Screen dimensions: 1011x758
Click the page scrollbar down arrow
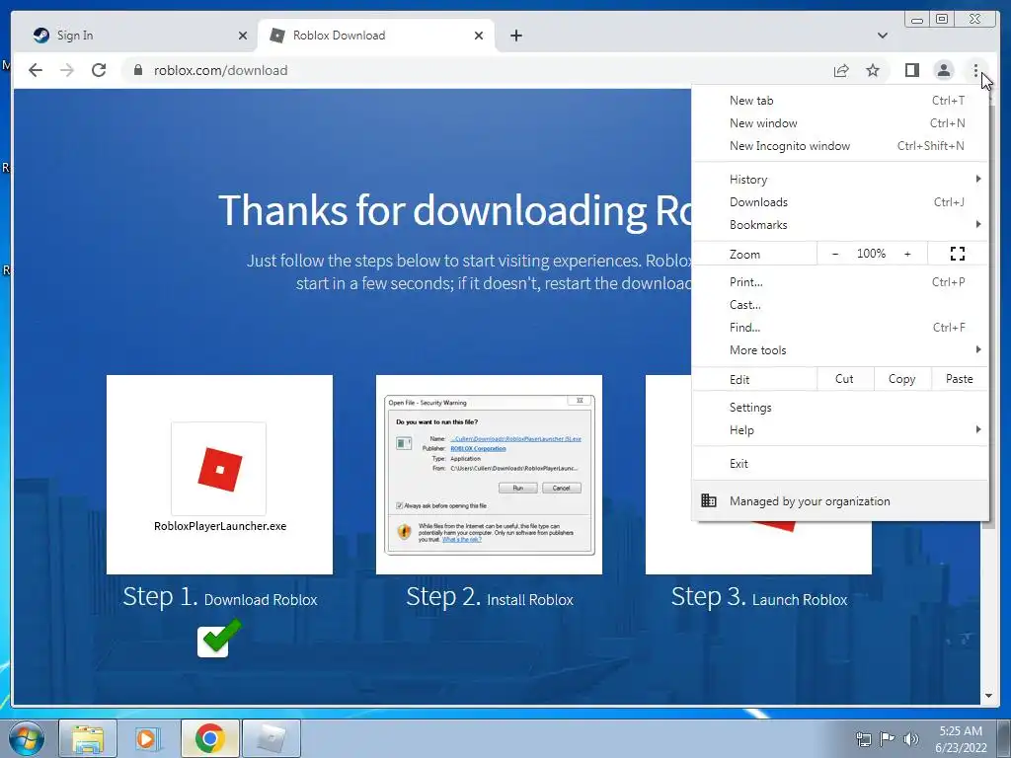click(x=988, y=696)
